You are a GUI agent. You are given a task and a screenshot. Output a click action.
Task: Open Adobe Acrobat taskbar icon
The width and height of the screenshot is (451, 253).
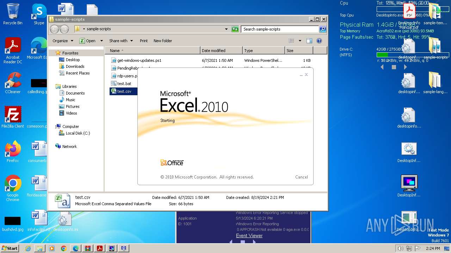[x=100, y=248]
